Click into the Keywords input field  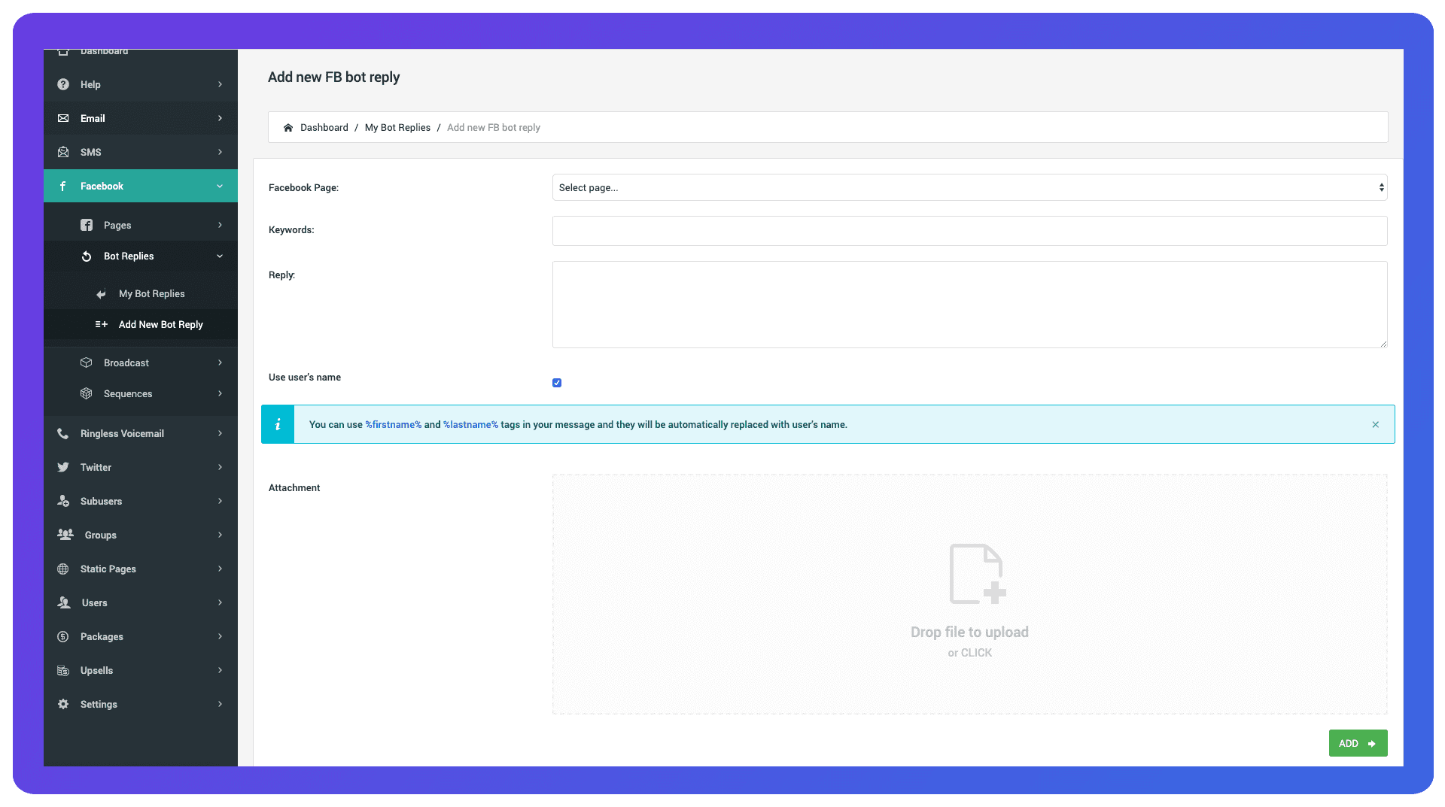pos(969,231)
